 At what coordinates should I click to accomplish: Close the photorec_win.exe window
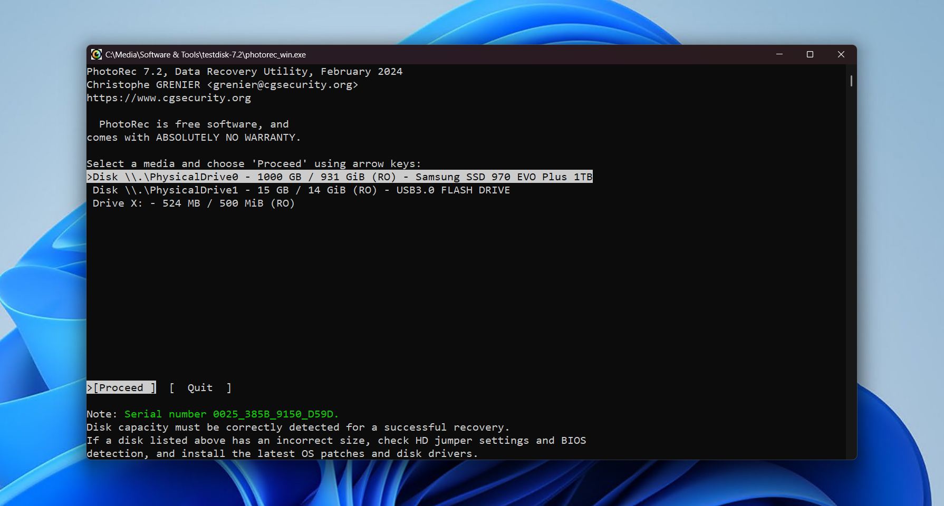coord(841,55)
